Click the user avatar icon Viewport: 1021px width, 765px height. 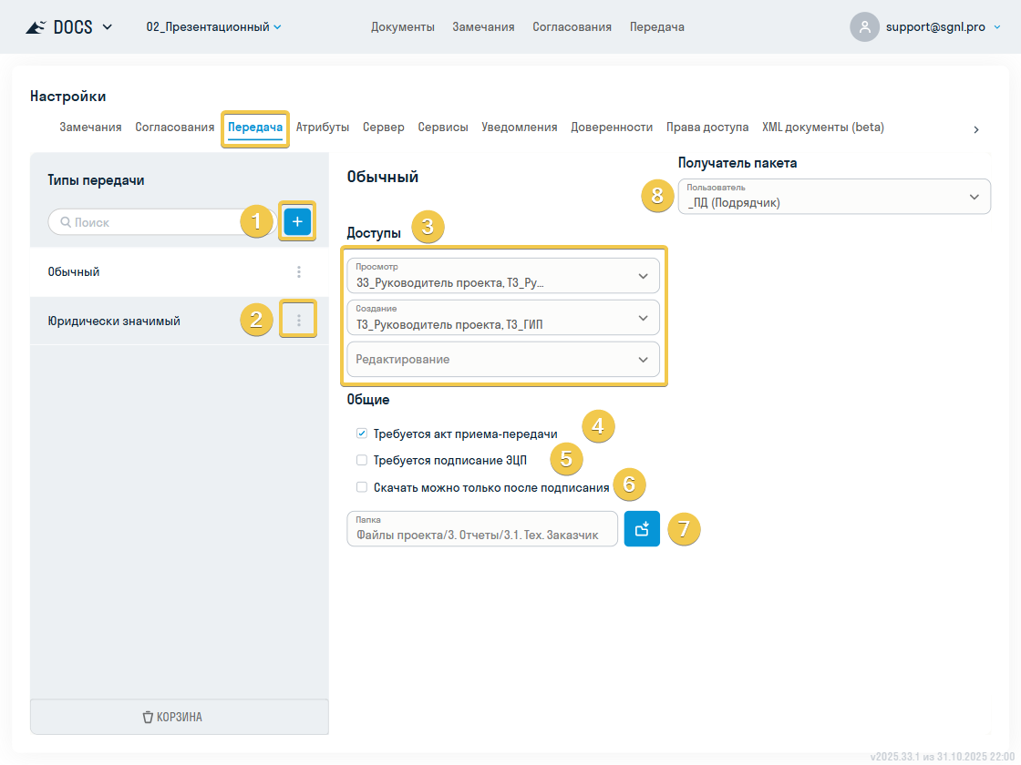[864, 26]
